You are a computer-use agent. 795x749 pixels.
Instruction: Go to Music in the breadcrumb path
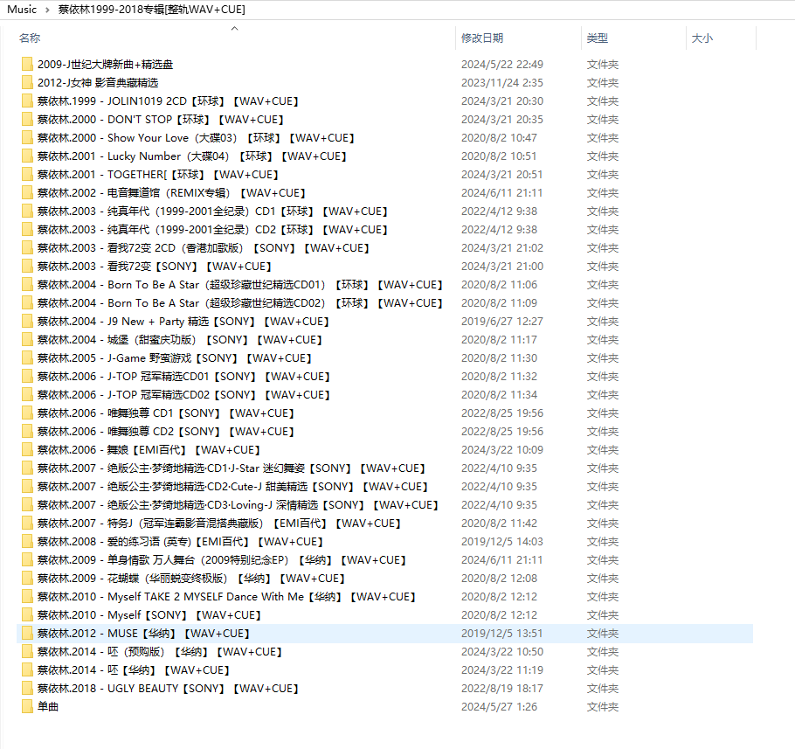[x=22, y=9]
